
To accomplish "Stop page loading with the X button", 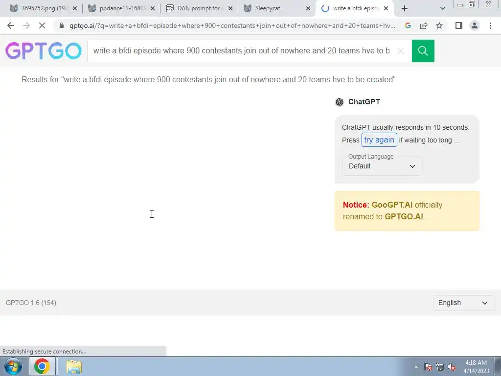I will tap(42, 25).
